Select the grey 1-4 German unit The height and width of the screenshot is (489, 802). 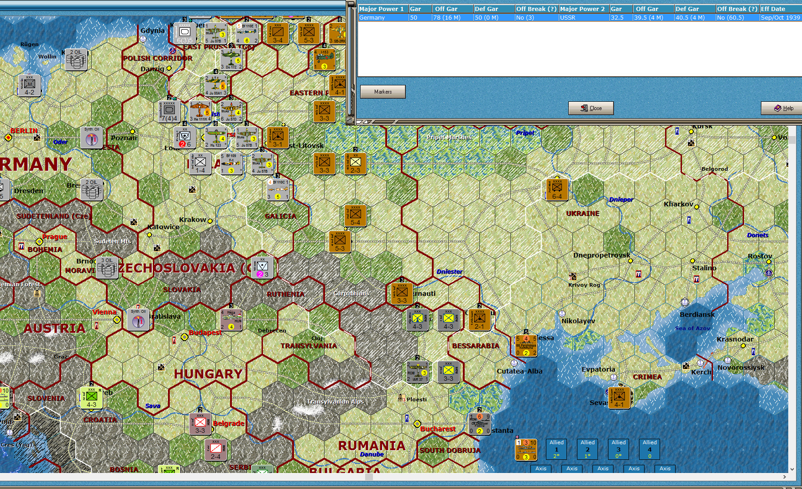[200, 163]
